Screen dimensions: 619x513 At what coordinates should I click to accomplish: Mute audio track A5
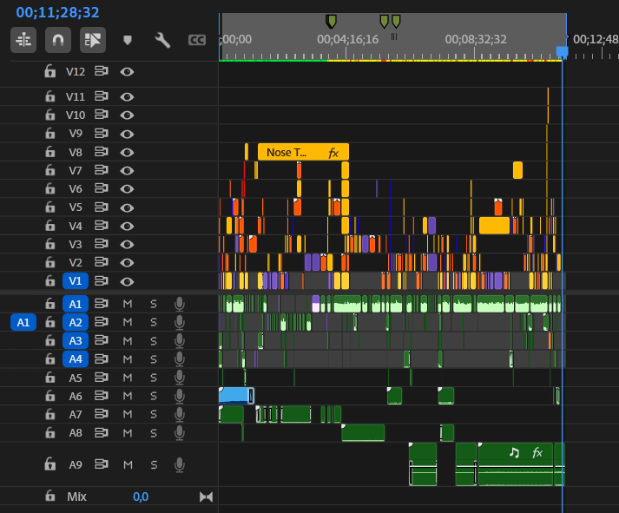click(x=128, y=378)
